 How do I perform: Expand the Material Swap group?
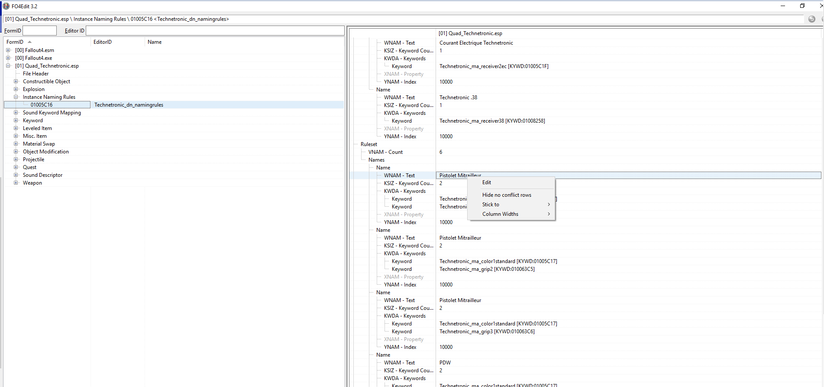16,144
